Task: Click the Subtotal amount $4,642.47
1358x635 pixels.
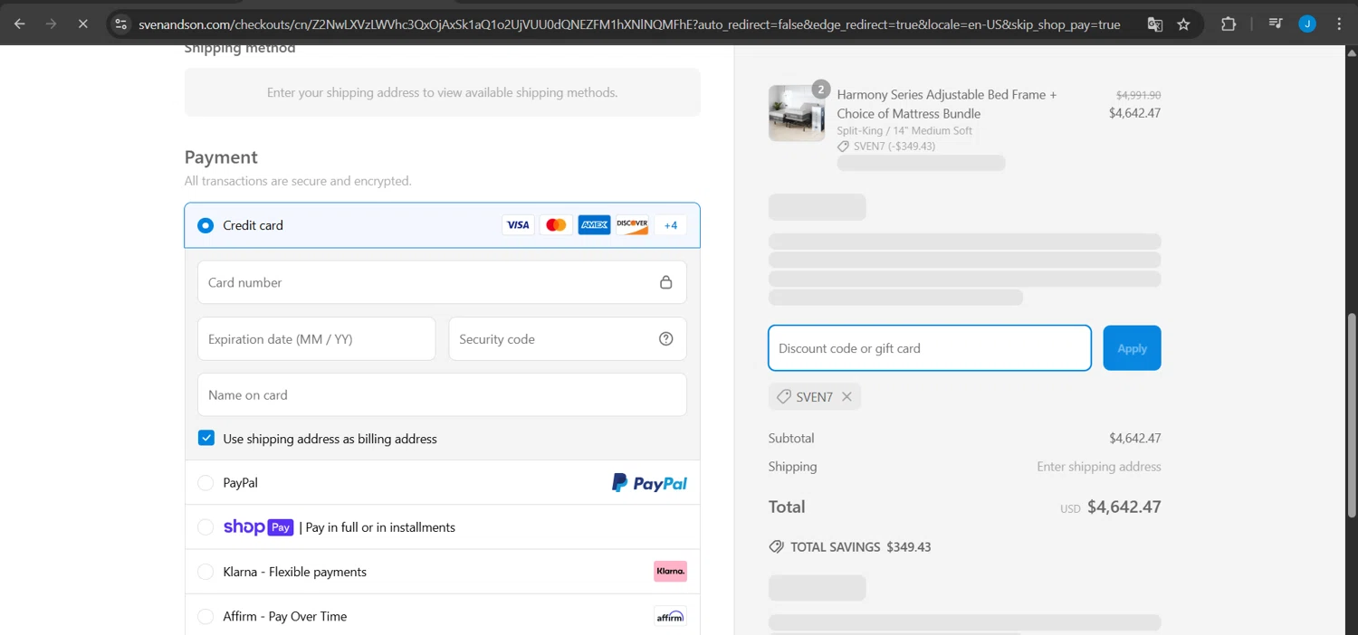Action: coord(1134,438)
